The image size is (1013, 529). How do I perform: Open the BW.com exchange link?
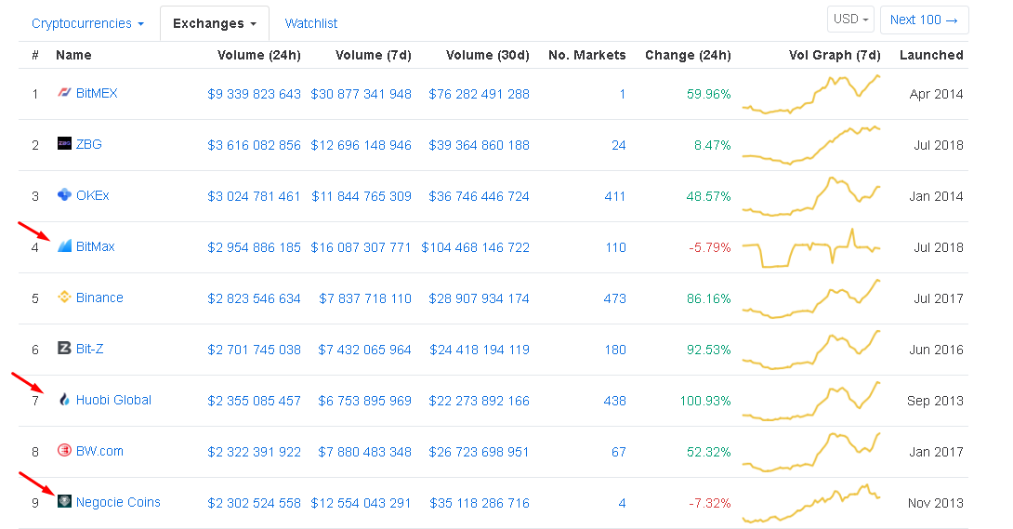point(99,451)
